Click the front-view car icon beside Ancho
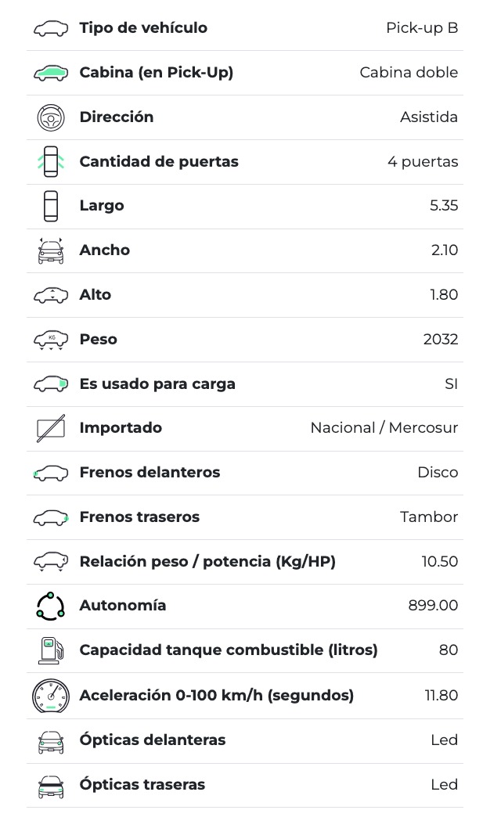 pyautogui.click(x=51, y=250)
